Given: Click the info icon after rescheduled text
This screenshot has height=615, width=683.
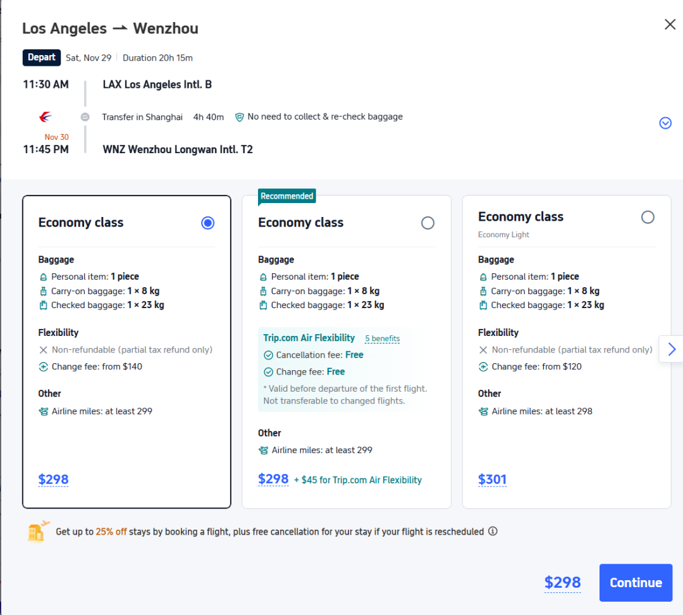Looking at the screenshot, I should click(493, 531).
